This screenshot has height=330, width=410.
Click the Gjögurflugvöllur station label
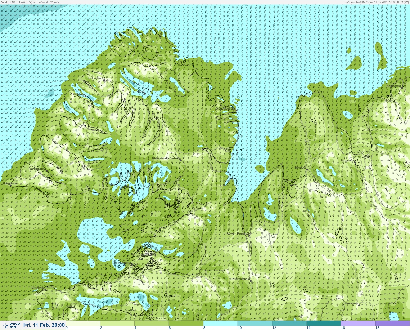pyautogui.click(x=226, y=109)
